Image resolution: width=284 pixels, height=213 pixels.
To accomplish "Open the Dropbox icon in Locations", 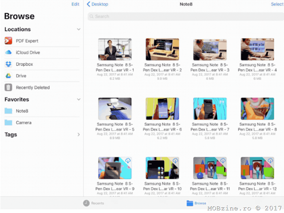I will 8,64.
